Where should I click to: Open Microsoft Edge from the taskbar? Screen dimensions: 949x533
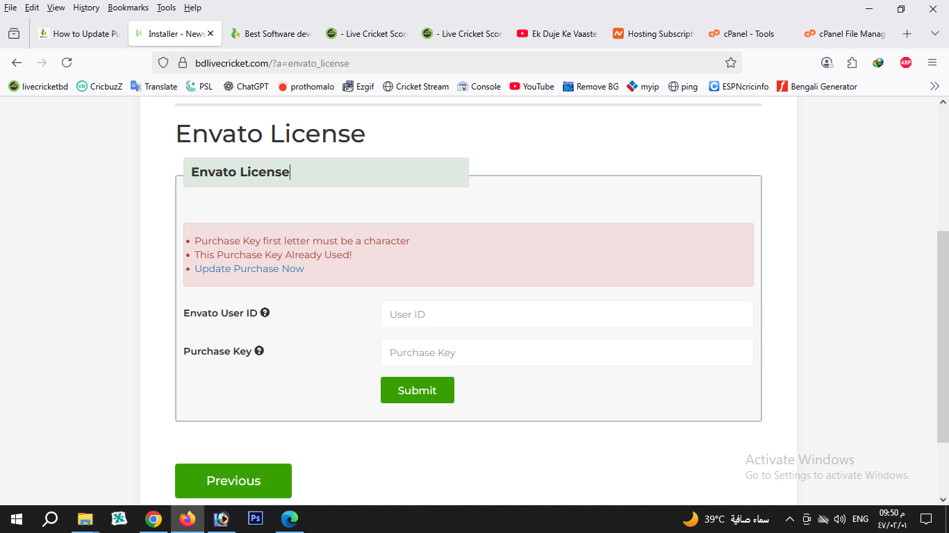[x=289, y=518]
